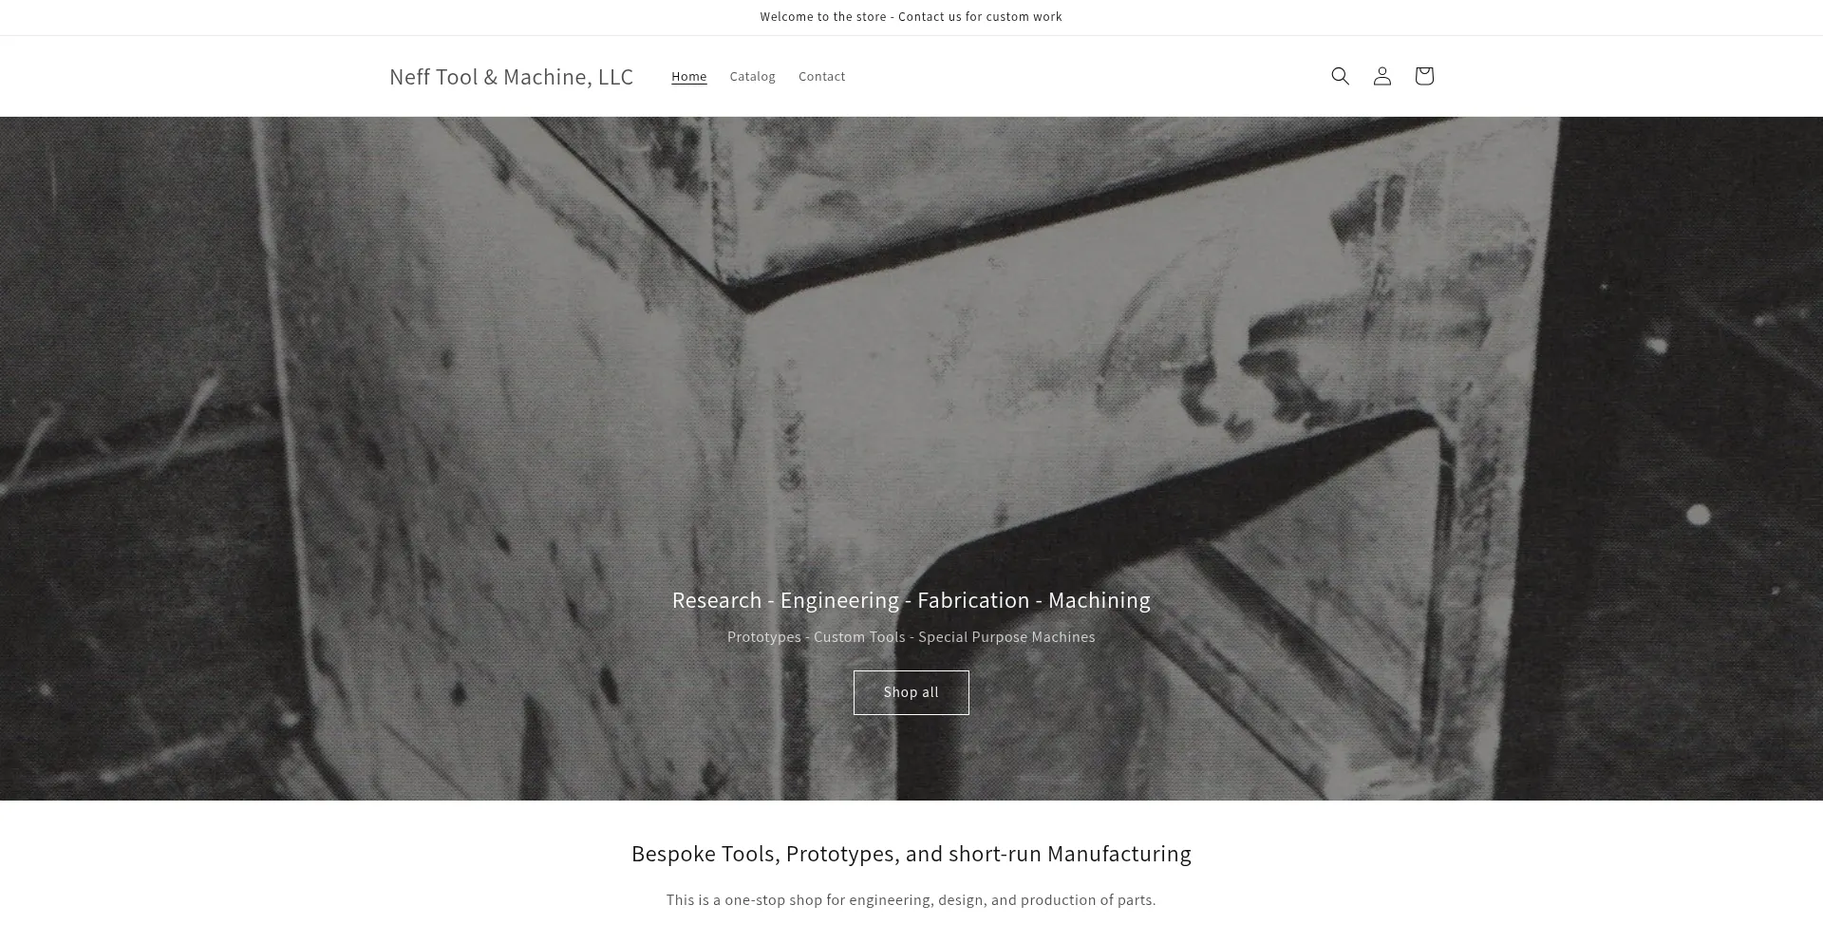Click the underlined Home link
The image size is (1823, 943).
(689, 76)
